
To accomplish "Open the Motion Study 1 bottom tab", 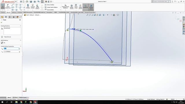I will click(23, 98).
